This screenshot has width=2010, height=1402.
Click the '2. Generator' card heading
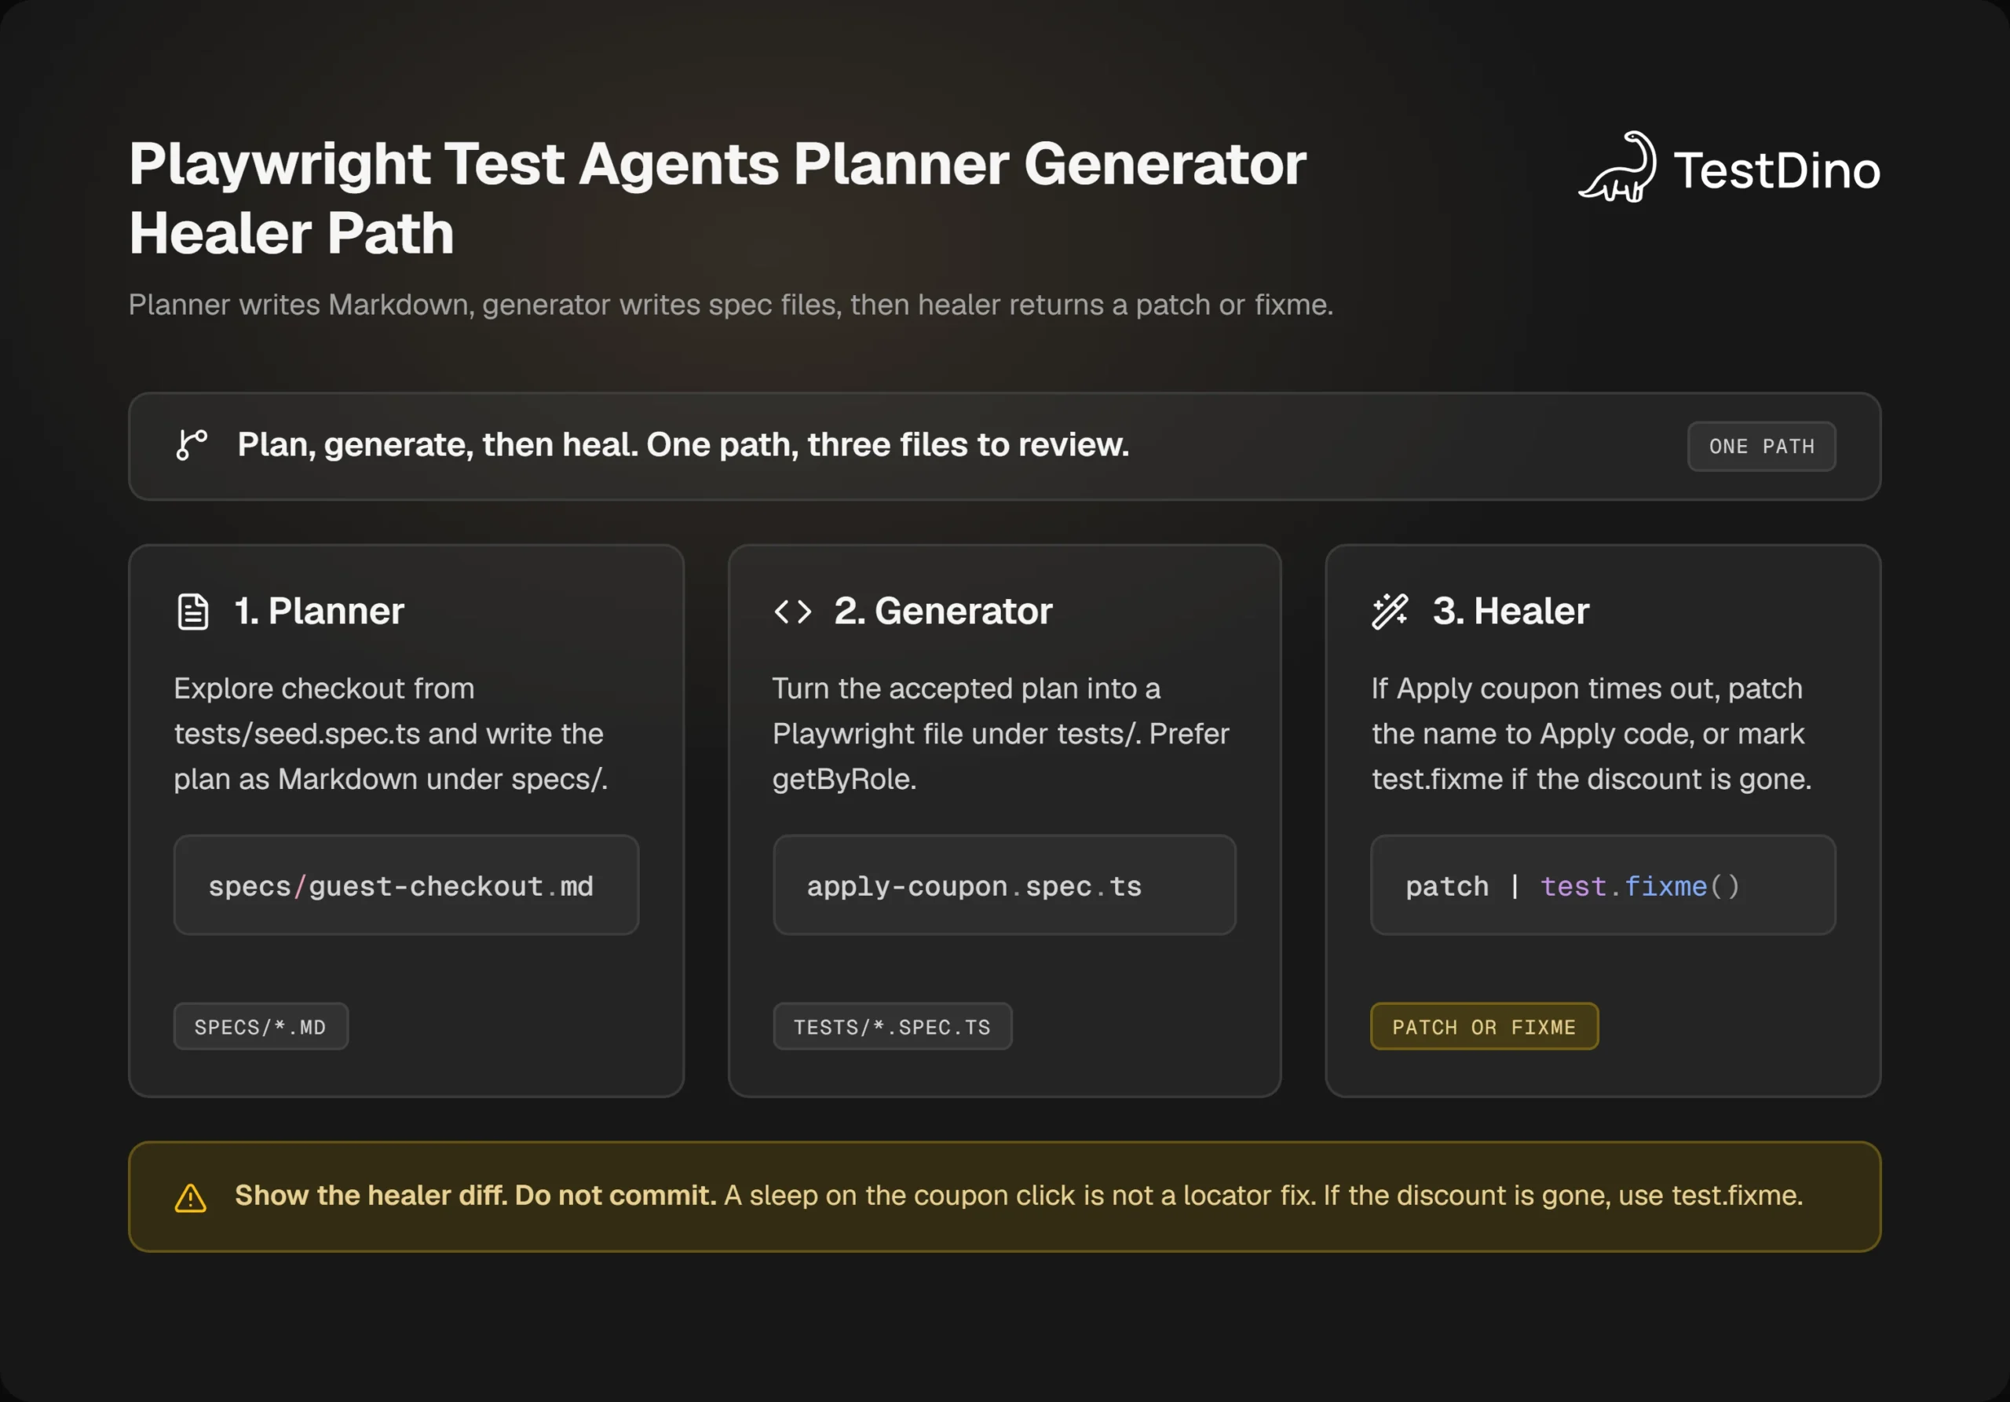coord(944,611)
